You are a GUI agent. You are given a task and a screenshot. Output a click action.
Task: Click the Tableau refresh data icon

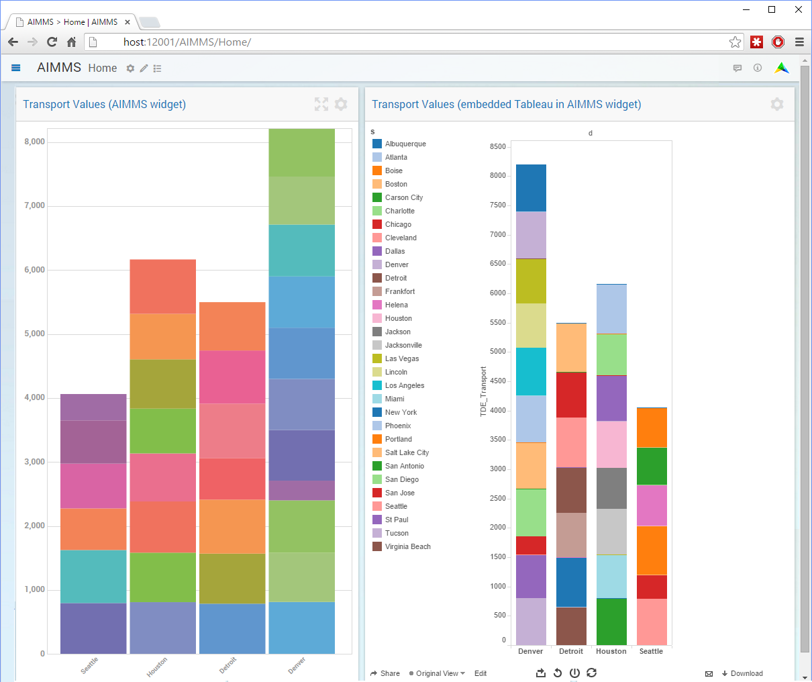[x=591, y=673]
